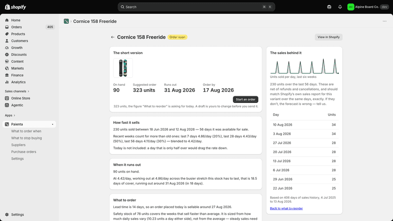Select Palenta in the sidebar

click(x=29, y=124)
